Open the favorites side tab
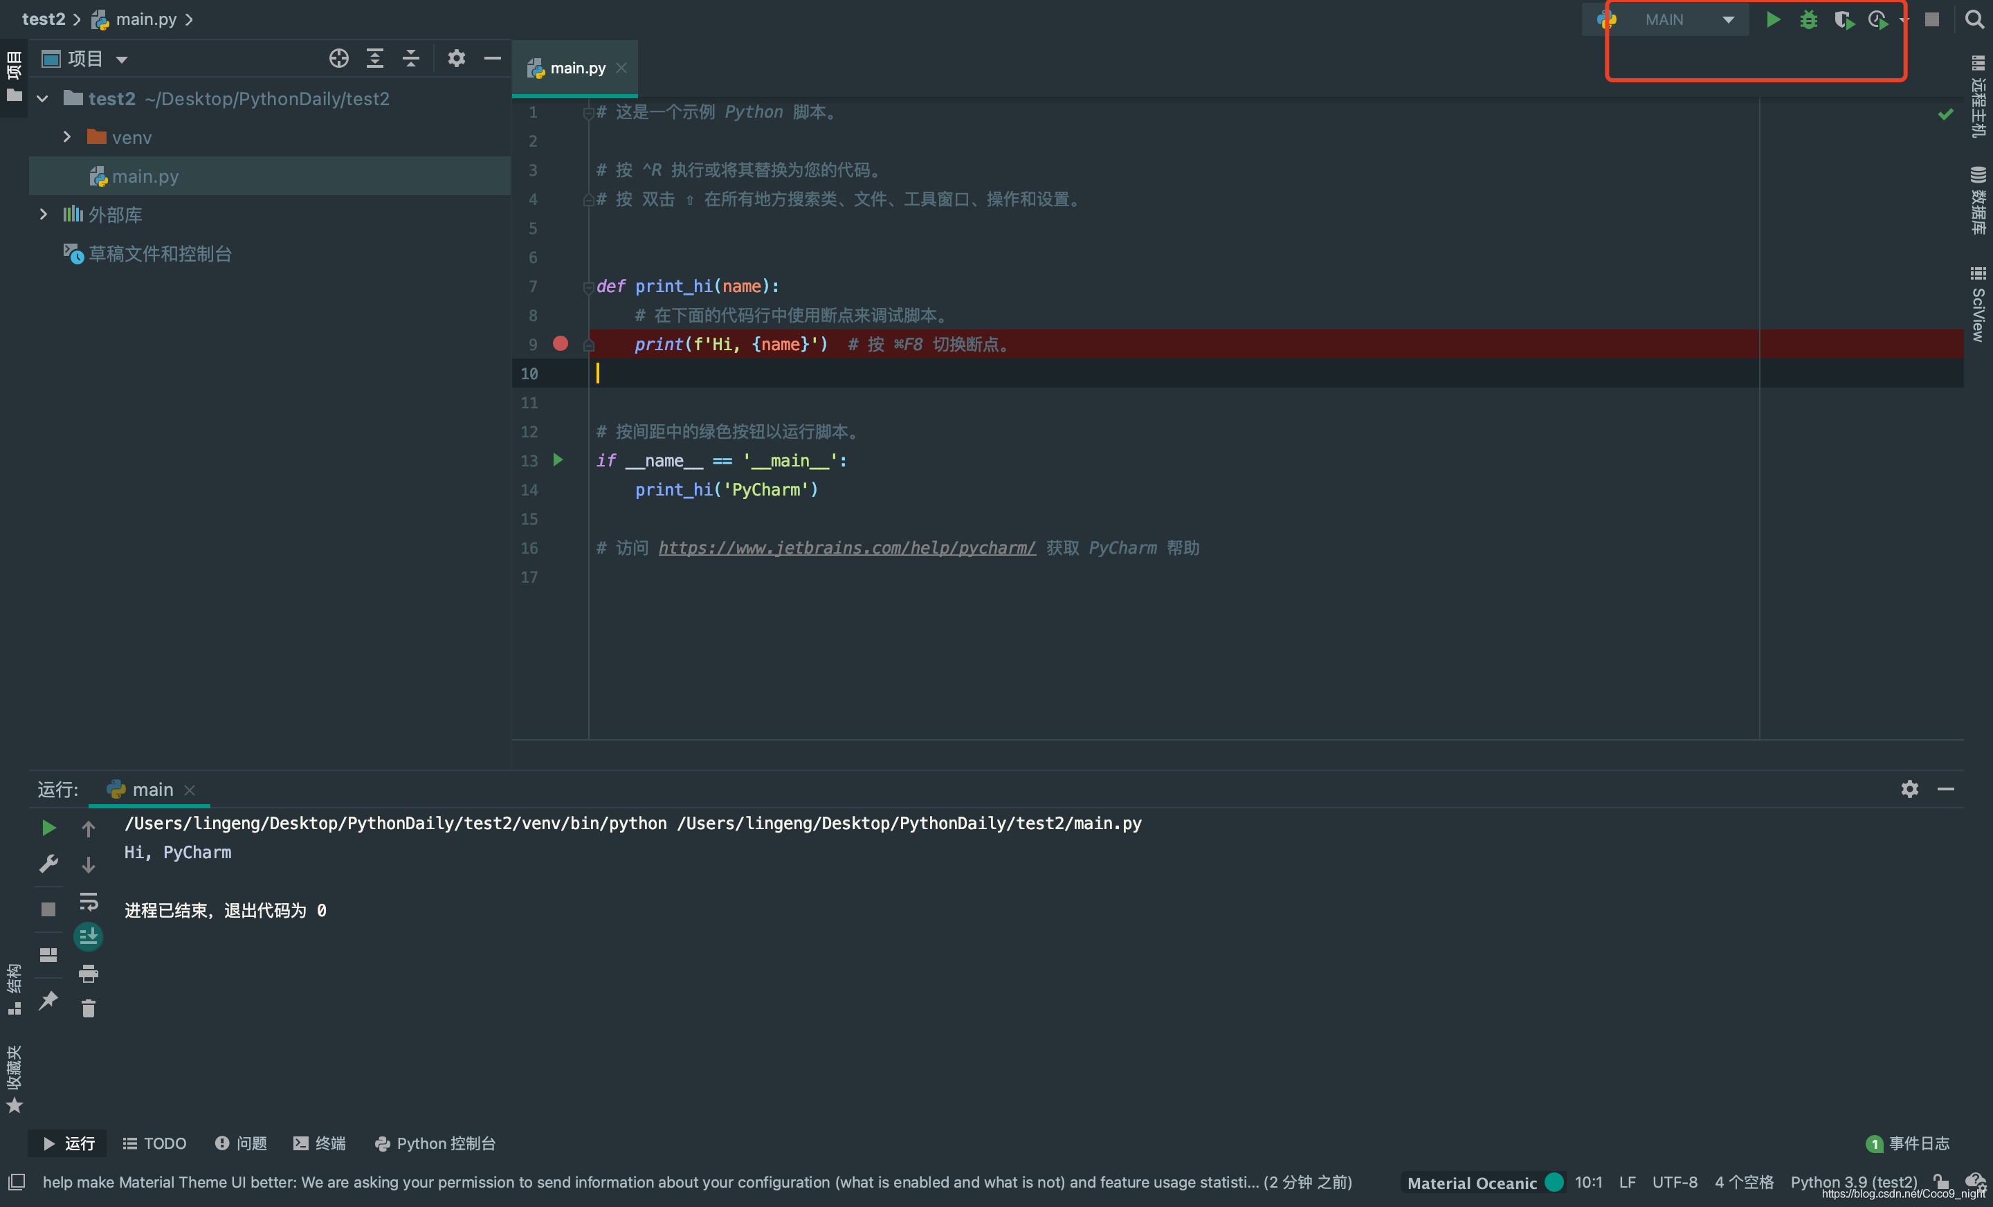1993x1207 pixels. pyautogui.click(x=14, y=1079)
